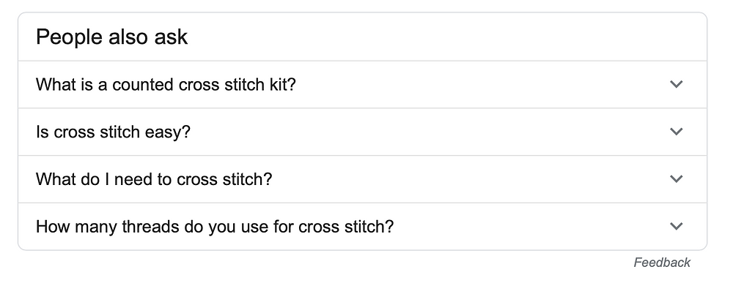Click the text 'What do I need to cross stitch?'
733x283 pixels.
click(154, 179)
